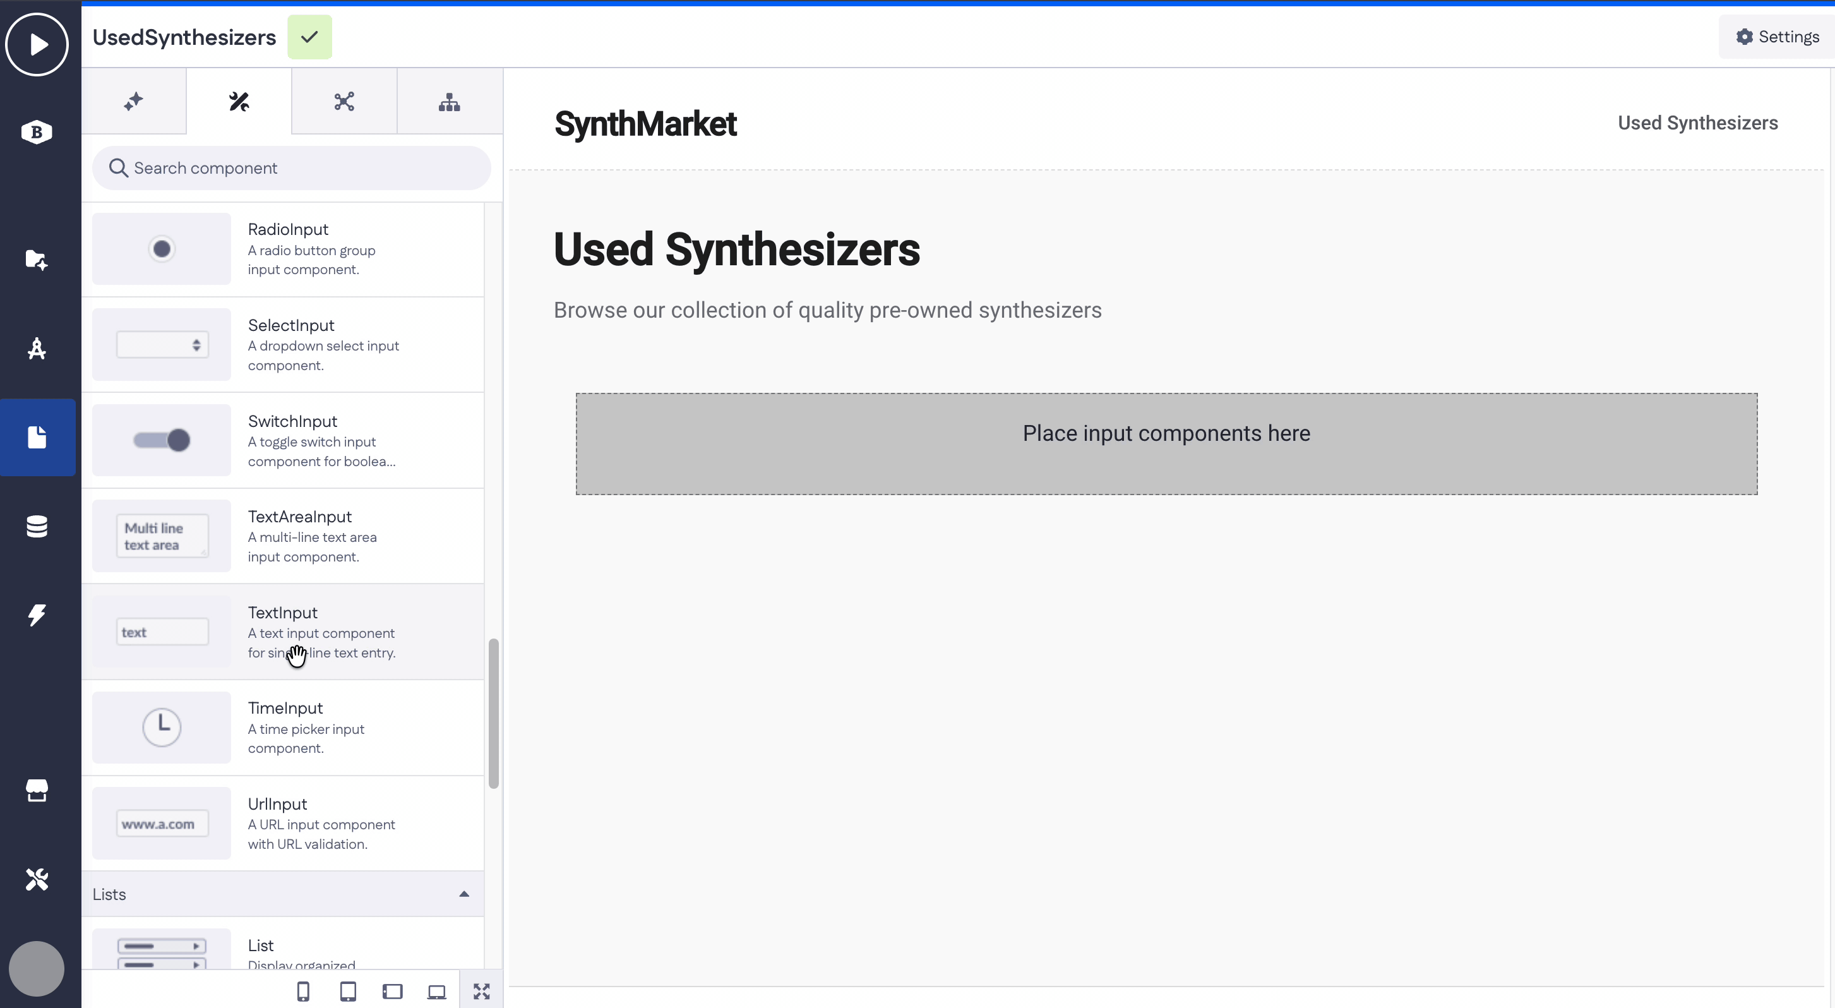The image size is (1835, 1008).
Task: Open the database icon in sidebar
Action: 37,527
